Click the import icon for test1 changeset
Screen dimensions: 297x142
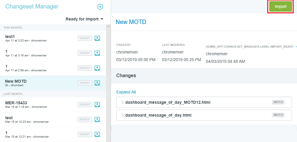click(x=98, y=38)
